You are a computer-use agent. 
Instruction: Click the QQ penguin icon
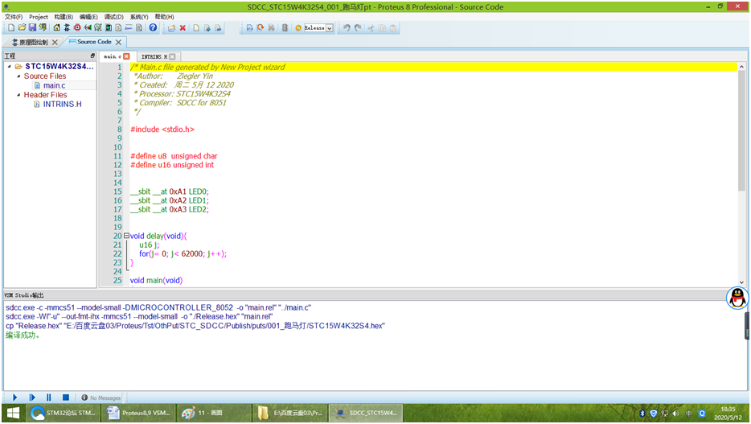737,298
